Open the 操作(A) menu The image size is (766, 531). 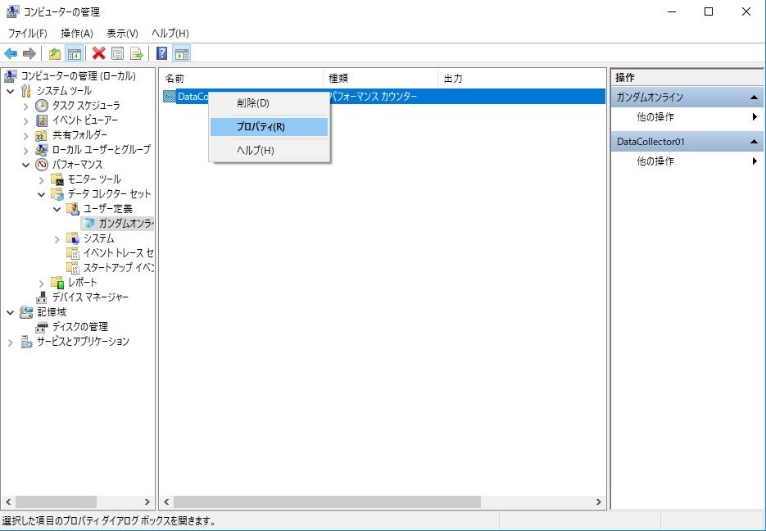(77, 33)
